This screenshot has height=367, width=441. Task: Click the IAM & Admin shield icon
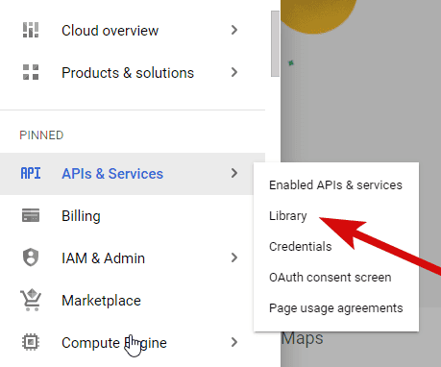tap(31, 257)
